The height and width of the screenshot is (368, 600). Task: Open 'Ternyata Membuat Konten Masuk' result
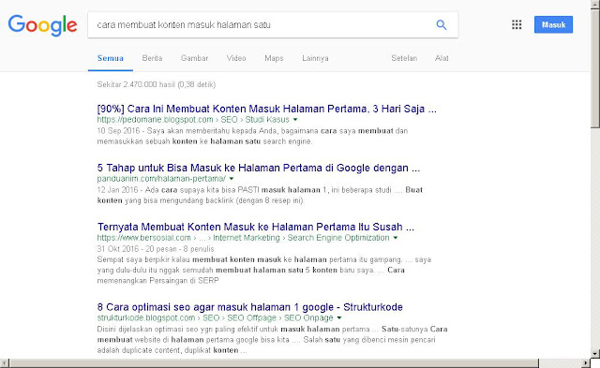[x=256, y=227]
